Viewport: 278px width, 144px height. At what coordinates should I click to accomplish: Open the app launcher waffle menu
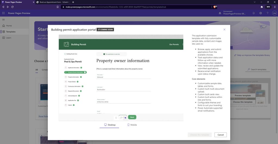pos(3,13)
